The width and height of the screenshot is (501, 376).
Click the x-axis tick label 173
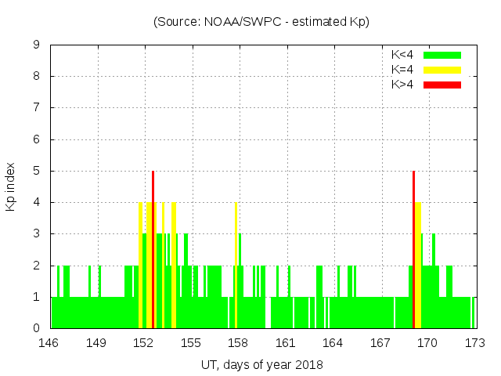coord(474,343)
